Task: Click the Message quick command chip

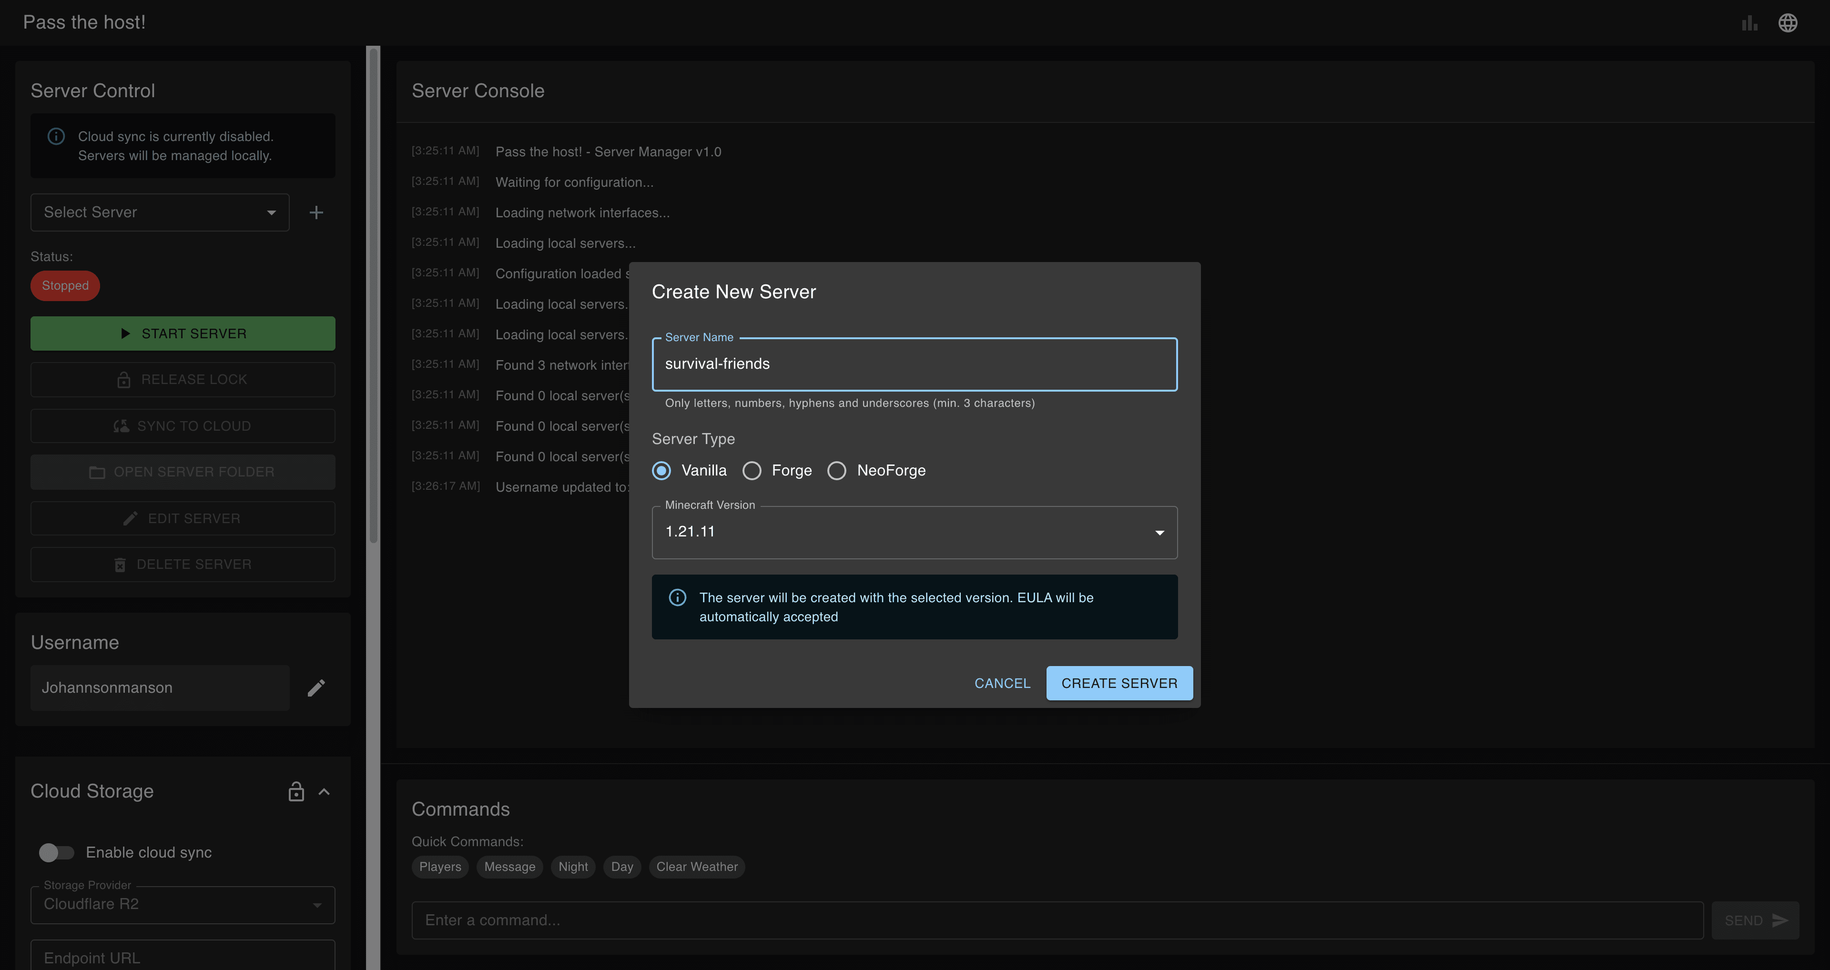Action: click(509, 866)
